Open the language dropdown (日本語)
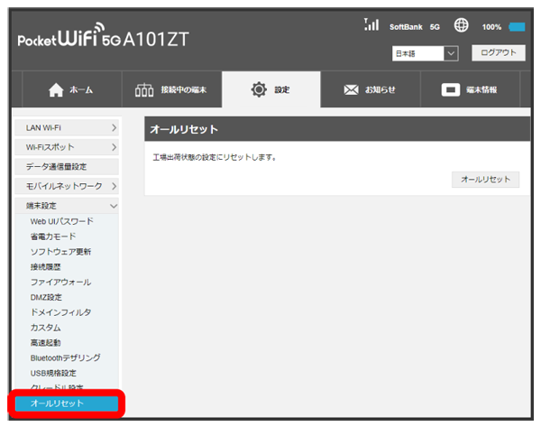Viewport: 541px width, 427px height. pyautogui.click(x=426, y=53)
